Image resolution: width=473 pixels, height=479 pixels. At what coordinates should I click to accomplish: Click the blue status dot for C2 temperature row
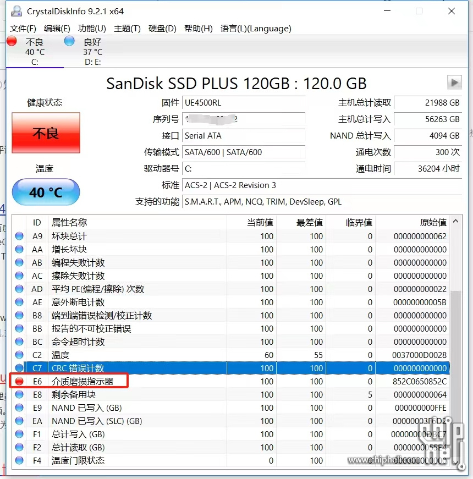click(19, 355)
